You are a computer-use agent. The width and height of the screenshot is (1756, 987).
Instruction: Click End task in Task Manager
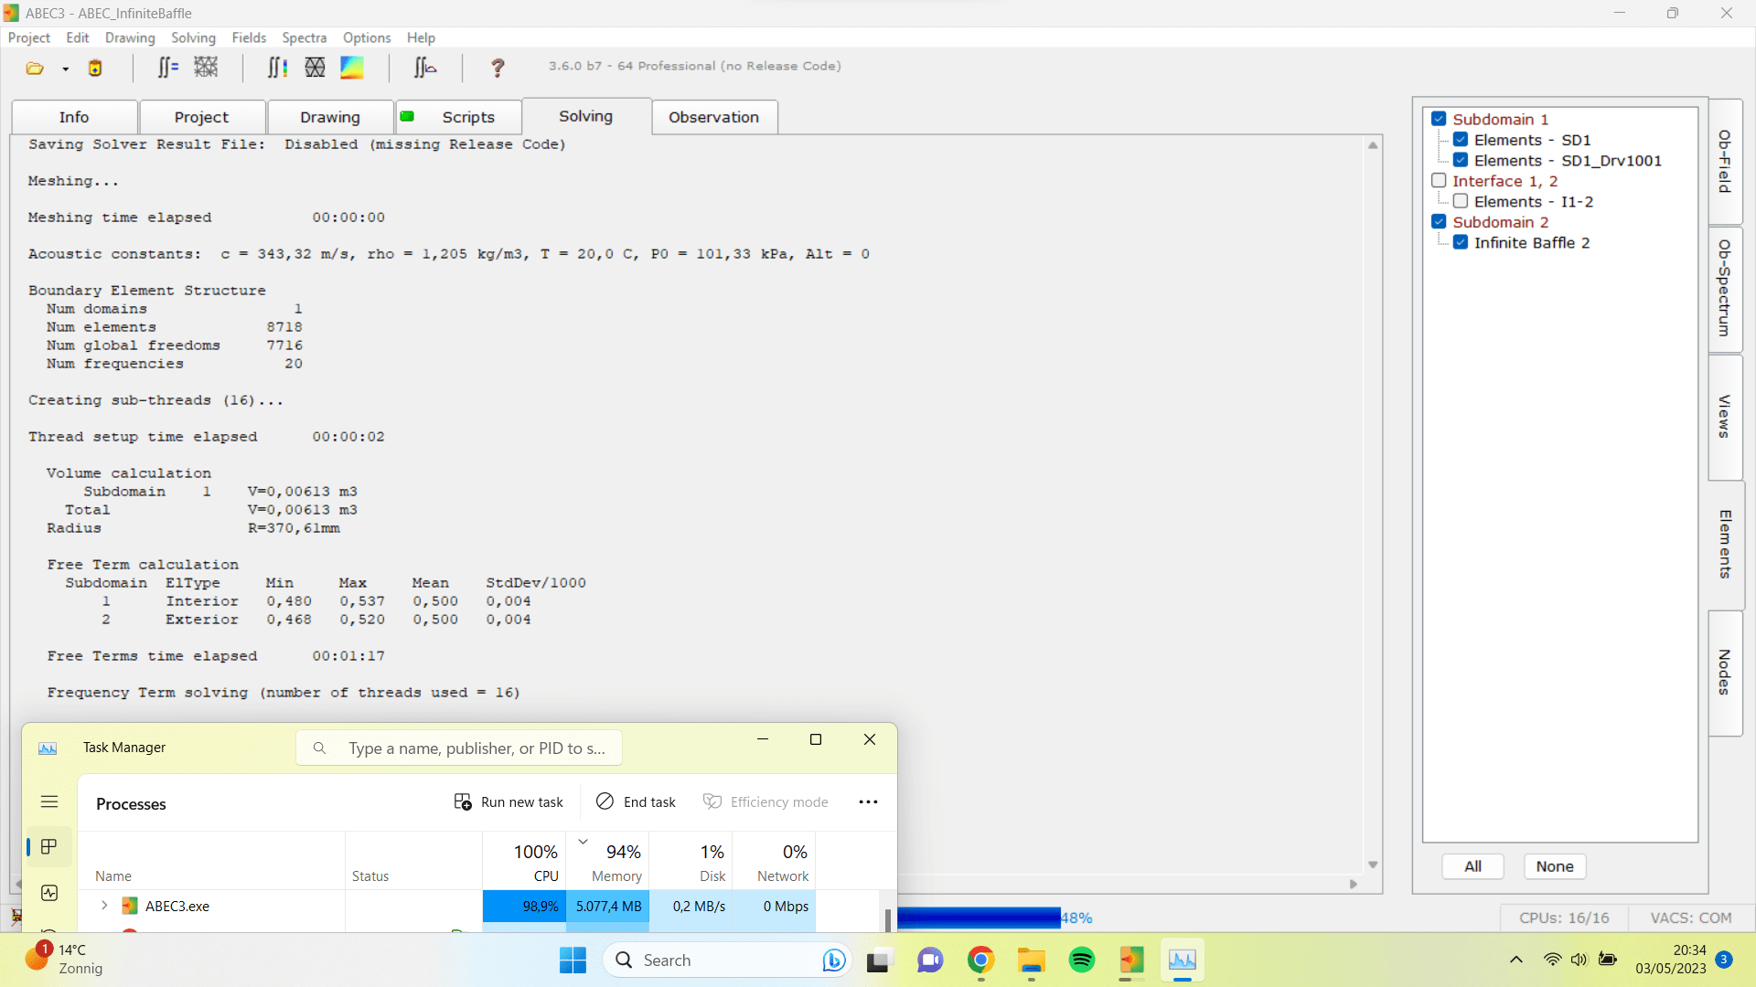coord(636,801)
